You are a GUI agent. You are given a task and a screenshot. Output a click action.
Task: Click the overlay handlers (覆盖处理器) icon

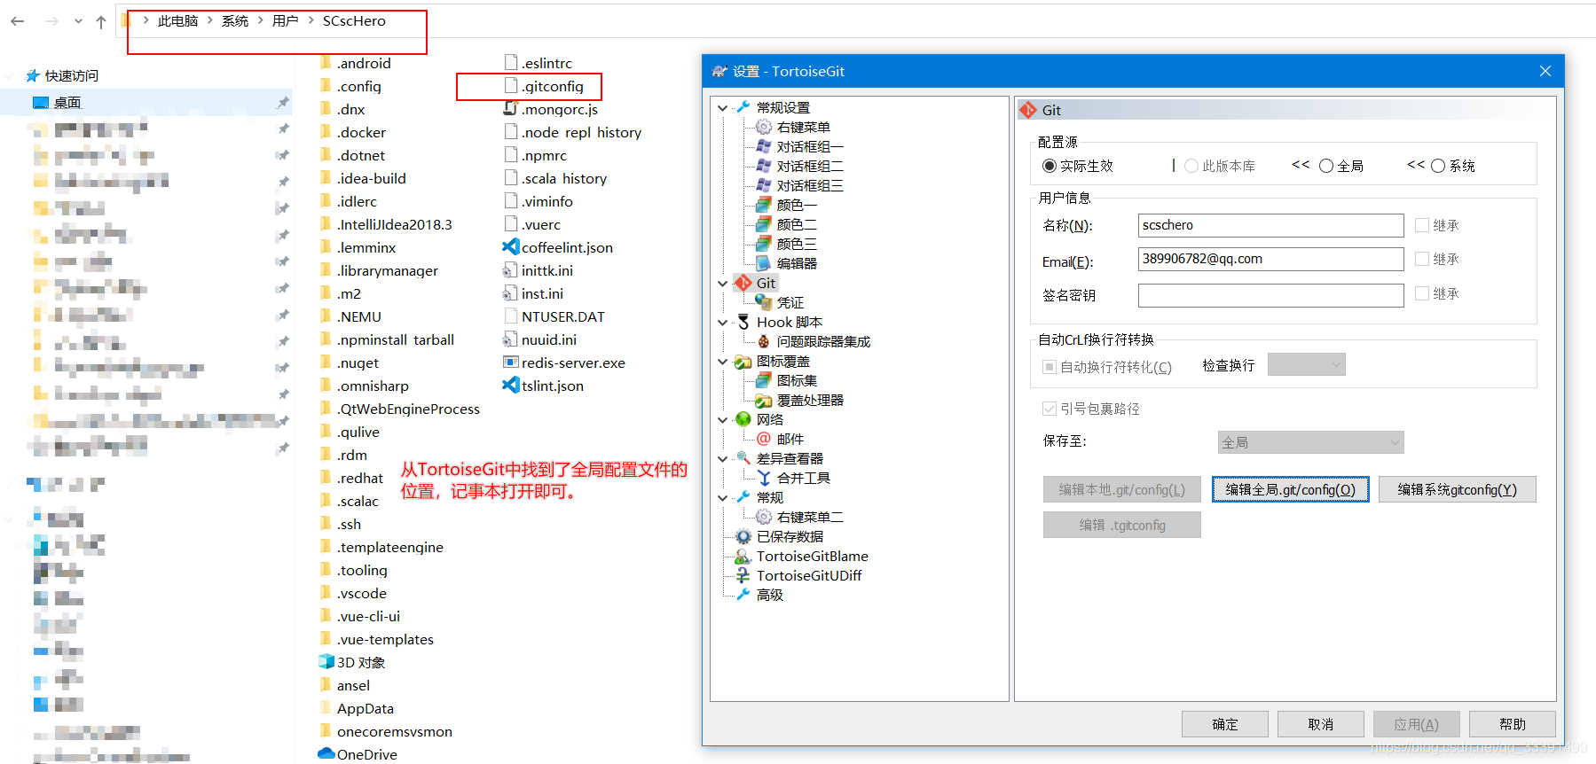[763, 400]
